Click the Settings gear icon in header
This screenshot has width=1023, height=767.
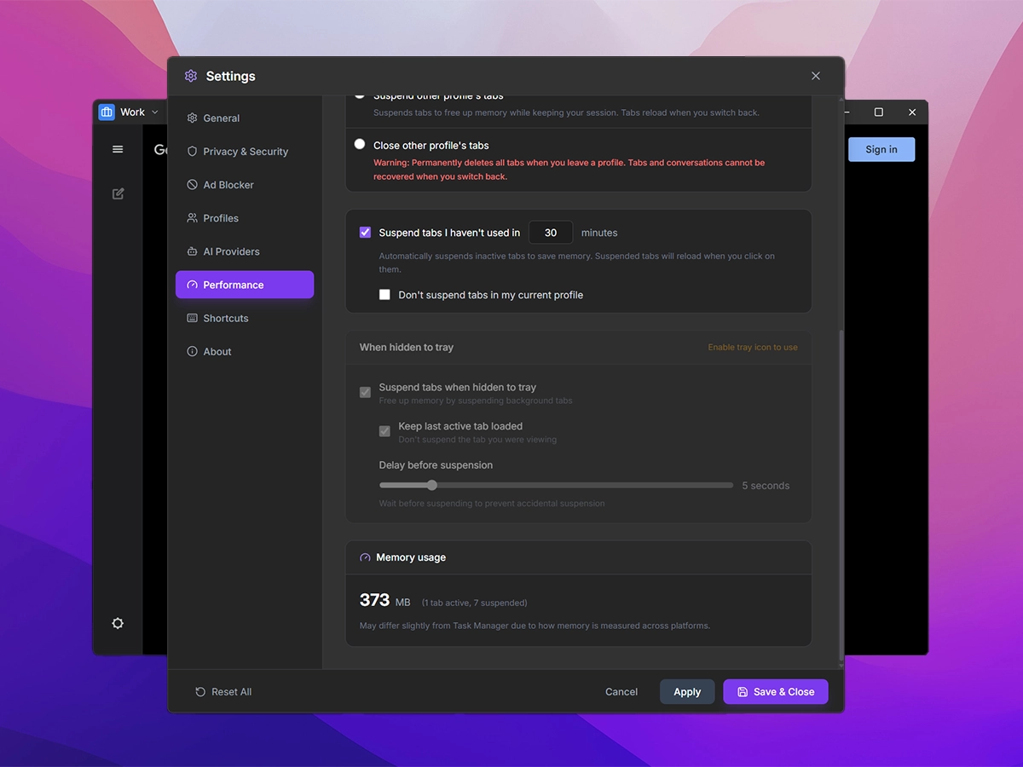(x=191, y=76)
